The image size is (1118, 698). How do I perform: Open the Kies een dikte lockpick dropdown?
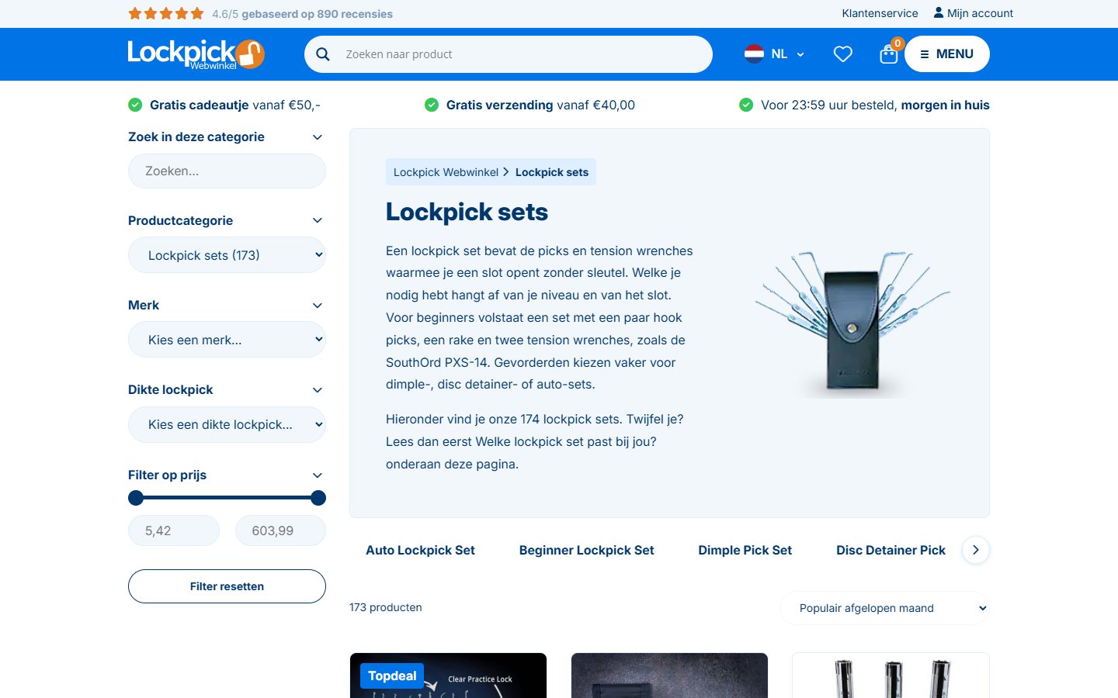(x=227, y=424)
